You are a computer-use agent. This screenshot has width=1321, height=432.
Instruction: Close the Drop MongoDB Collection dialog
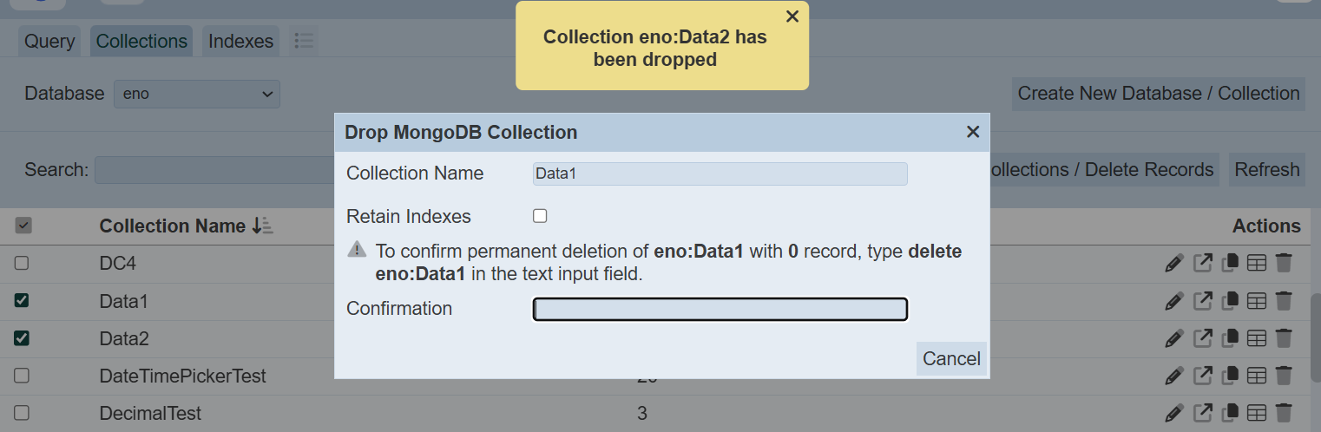coord(973,132)
